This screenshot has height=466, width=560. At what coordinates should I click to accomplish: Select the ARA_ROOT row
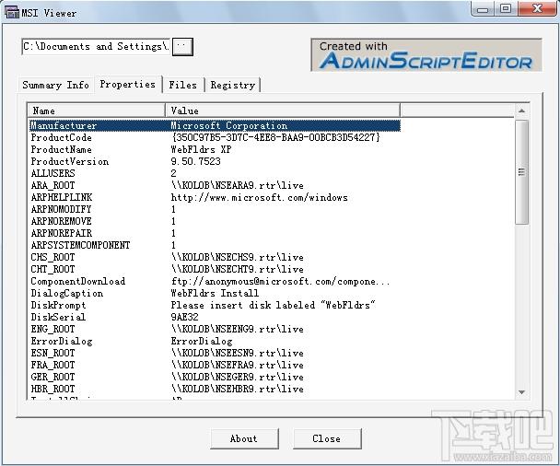pos(215,185)
